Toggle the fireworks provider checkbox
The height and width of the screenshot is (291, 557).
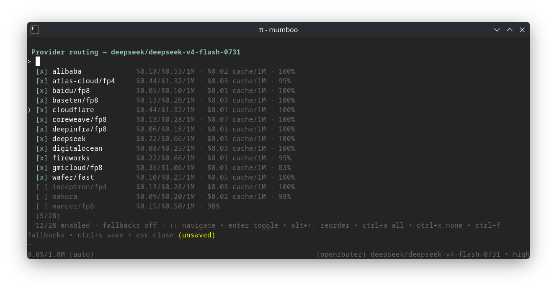42,158
